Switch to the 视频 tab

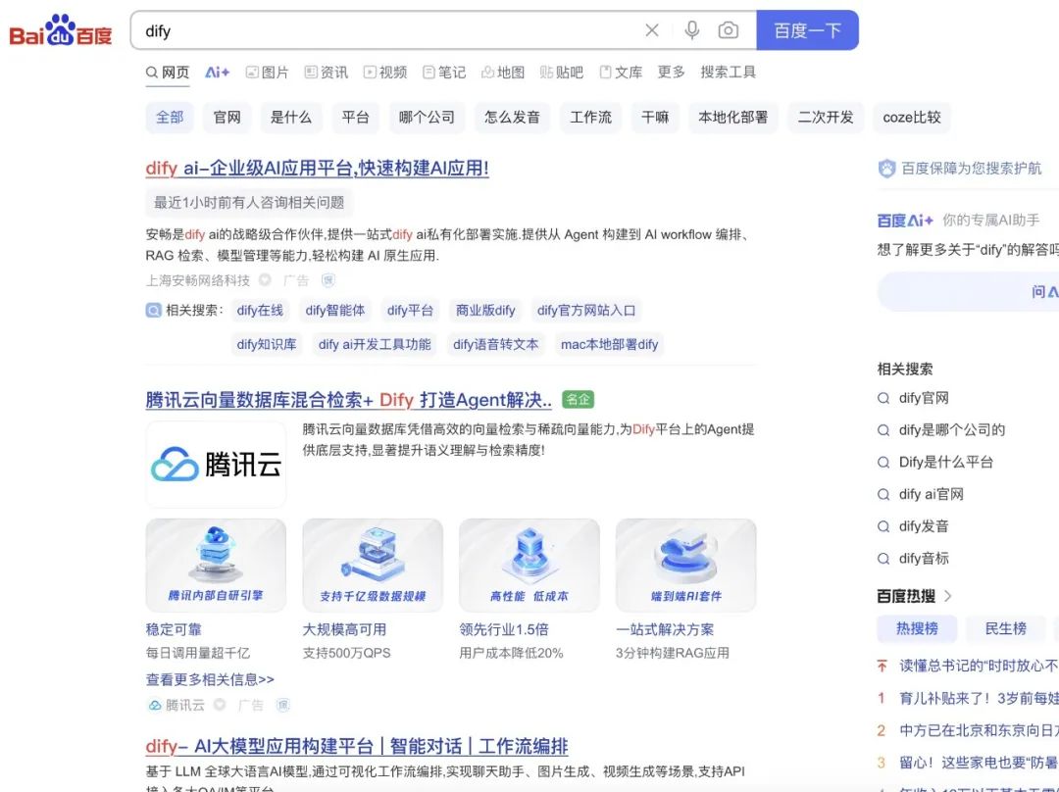(385, 73)
